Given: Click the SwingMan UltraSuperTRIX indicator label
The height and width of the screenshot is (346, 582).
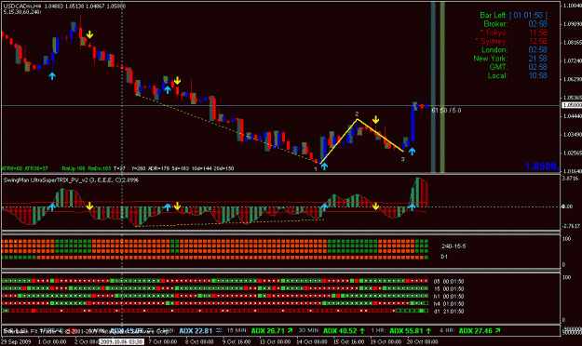Looking at the screenshot, I should tap(71, 180).
